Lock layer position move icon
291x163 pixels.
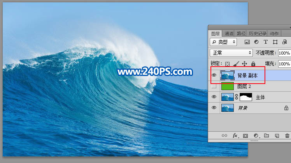tap(244, 63)
